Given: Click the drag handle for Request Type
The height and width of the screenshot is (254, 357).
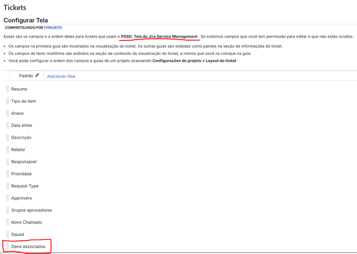Looking at the screenshot, I should (x=8, y=186).
